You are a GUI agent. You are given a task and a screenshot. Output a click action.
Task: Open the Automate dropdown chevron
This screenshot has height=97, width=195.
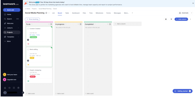click(x=192, y=13)
